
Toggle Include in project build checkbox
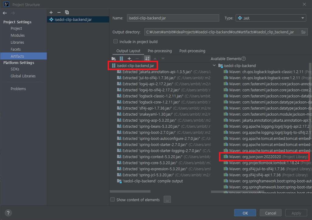pyautogui.click(x=116, y=41)
